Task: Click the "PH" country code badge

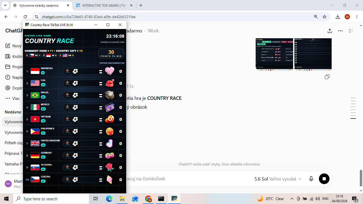Action: point(43,133)
